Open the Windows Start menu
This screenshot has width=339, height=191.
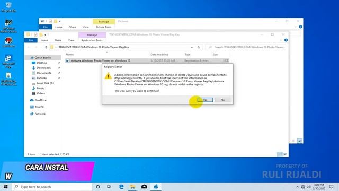coord(6,187)
